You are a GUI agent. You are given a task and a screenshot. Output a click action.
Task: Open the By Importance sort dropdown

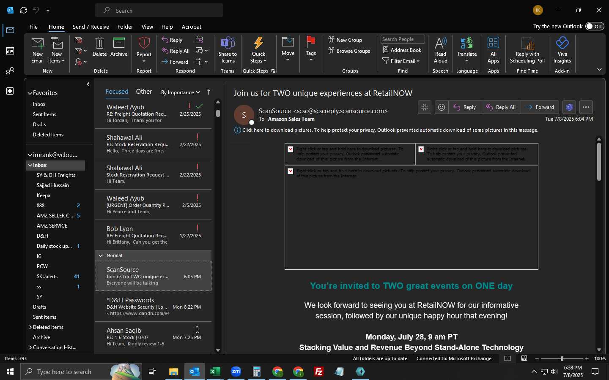tap(180, 92)
